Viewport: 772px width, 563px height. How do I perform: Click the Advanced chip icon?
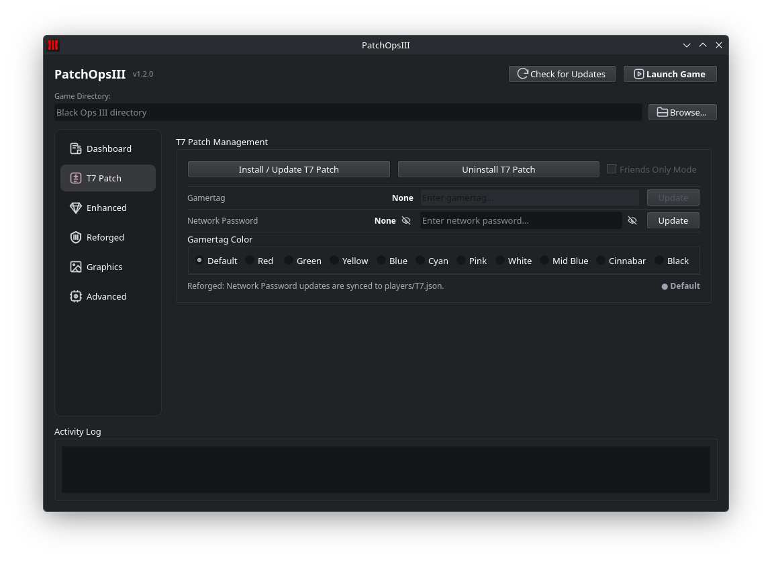[x=75, y=296]
